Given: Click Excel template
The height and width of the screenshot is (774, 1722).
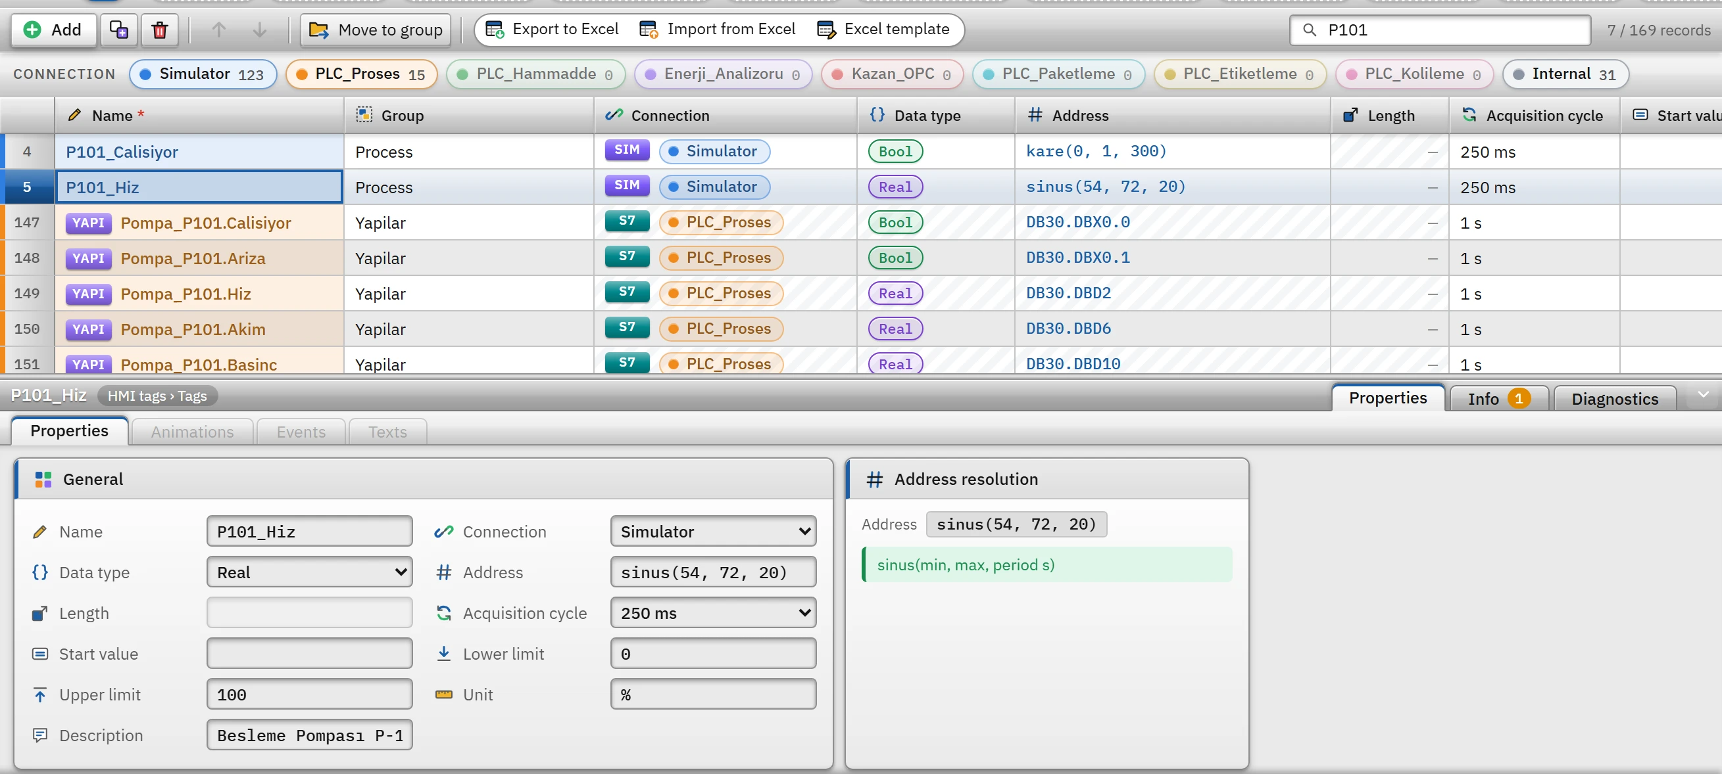Looking at the screenshot, I should pos(884,30).
